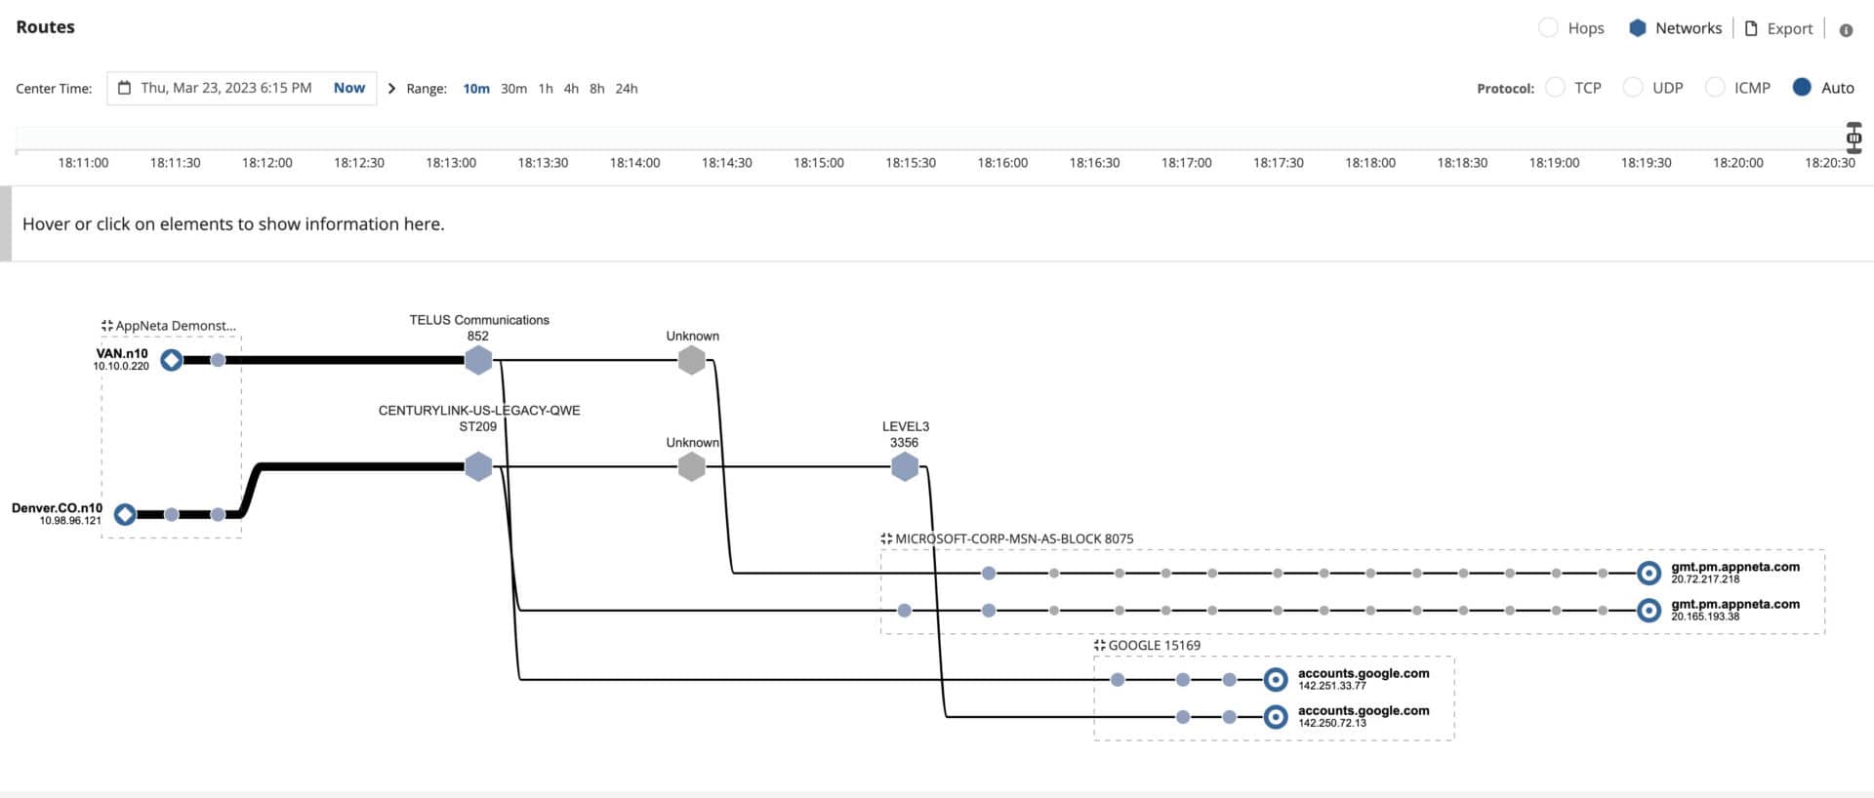Click accounts.google.com 142.251.33.77 target icon
This screenshot has height=798, width=1874.
[x=1276, y=680]
